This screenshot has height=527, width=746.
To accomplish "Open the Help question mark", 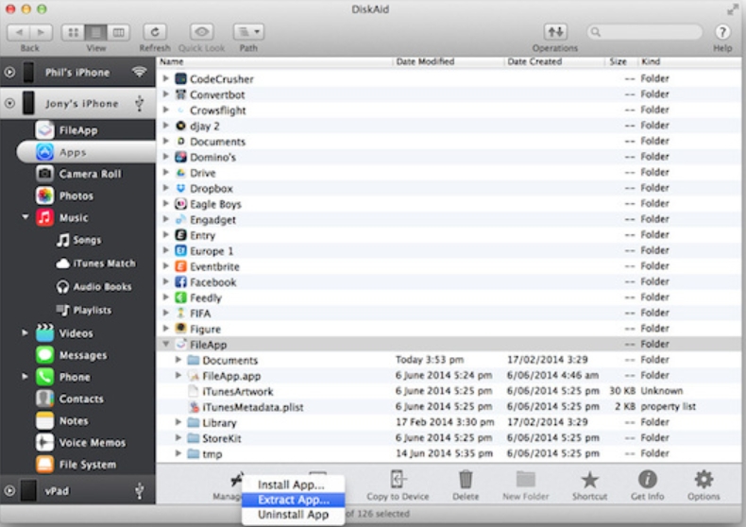I will 722,32.
